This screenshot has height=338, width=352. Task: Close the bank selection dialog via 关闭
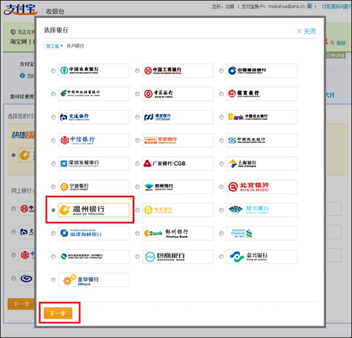pyautogui.click(x=306, y=31)
